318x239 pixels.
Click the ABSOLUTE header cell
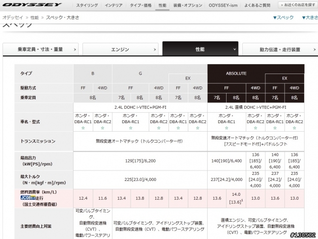[x=237, y=74]
